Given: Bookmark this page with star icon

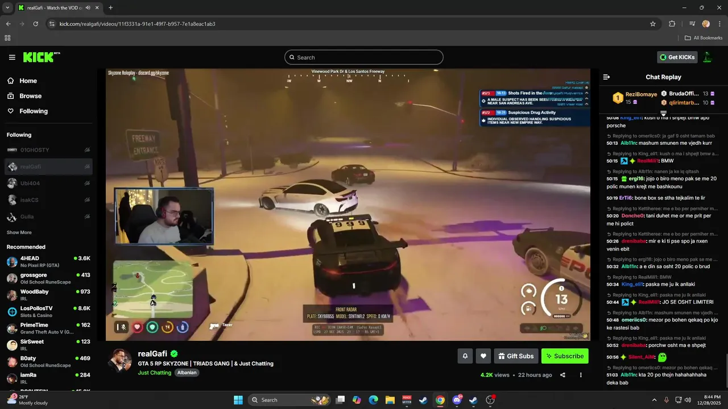Looking at the screenshot, I should point(653,24).
